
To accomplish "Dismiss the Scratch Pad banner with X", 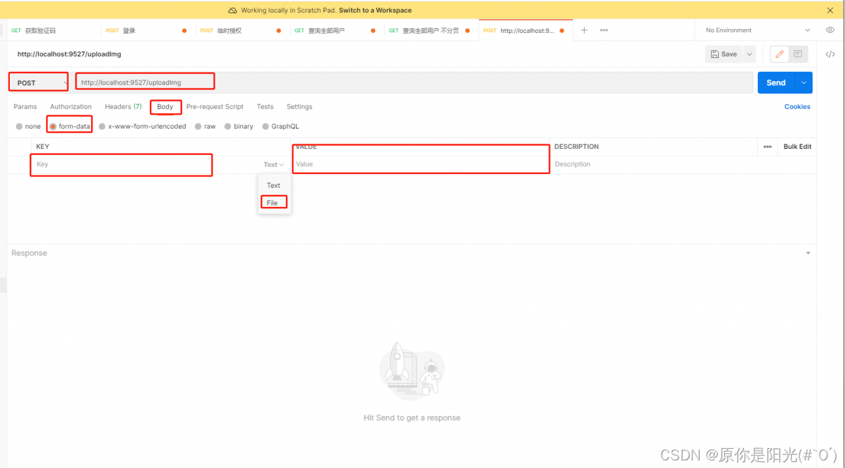I will [830, 10].
